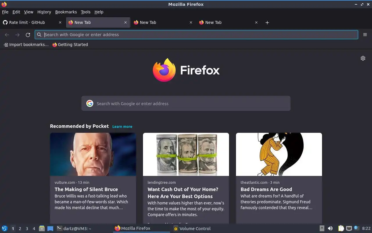Screen dimensions: 372x233
Task: Select workspace 1 in taskbar
Action: (x=13, y=229)
